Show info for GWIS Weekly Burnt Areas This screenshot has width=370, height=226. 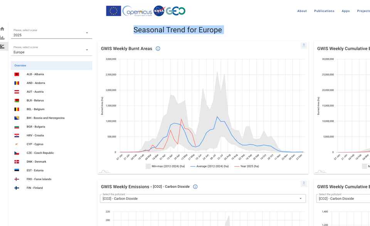(158, 49)
